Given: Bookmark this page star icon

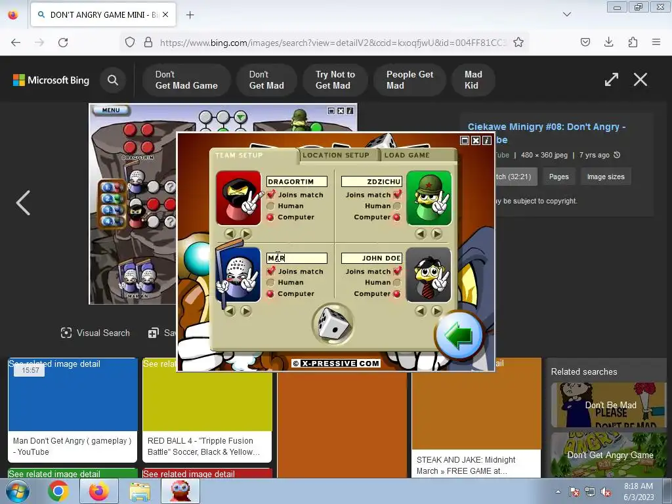Looking at the screenshot, I should click(x=518, y=43).
